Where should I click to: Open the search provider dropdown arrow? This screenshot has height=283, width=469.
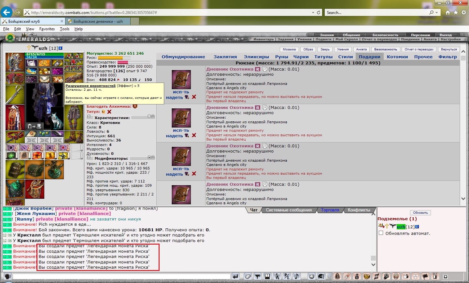[437, 12]
